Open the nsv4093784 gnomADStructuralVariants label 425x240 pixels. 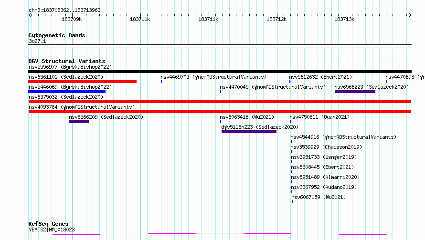[x=82, y=107]
